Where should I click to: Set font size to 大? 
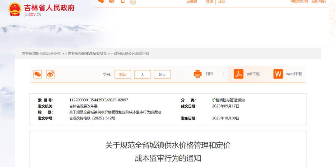click(x=142, y=74)
